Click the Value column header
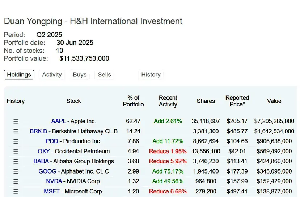The width and height of the screenshot is (300, 197). (x=274, y=101)
